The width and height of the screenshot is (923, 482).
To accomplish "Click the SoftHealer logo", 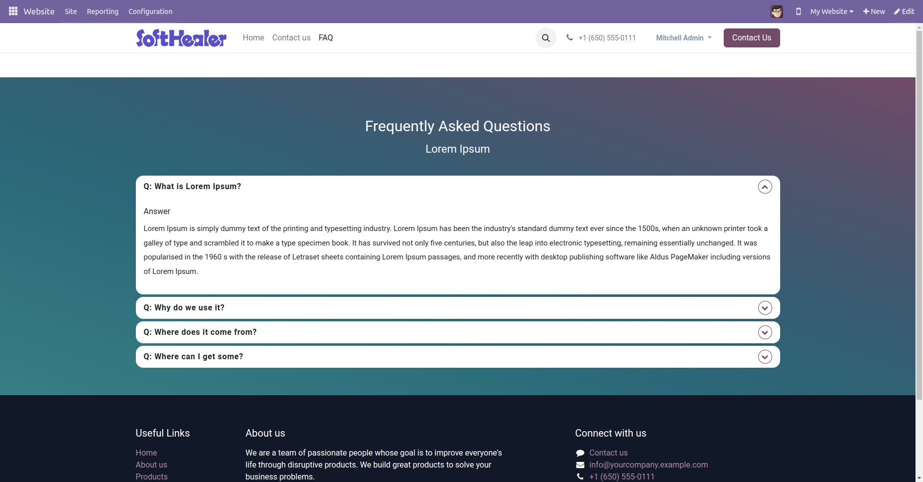I will tap(181, 38).
